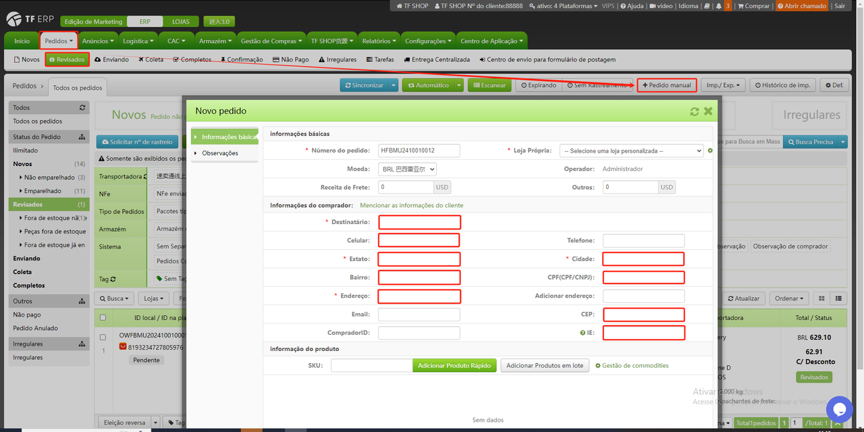
Task: Close the Novo pedido dialog
Action: (x=708, y=111)
